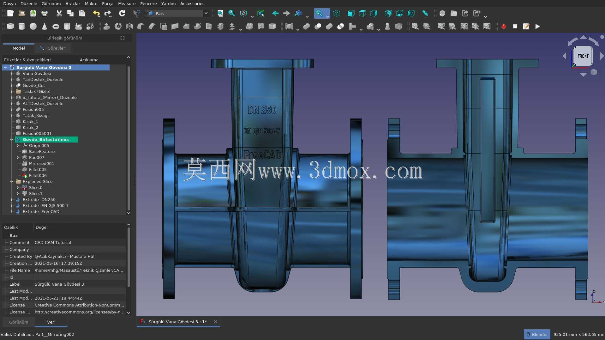Viewport: 605px width, 340px height.
Task: Undo the last action with the Undo arrow
Action: tap(96, 13)
